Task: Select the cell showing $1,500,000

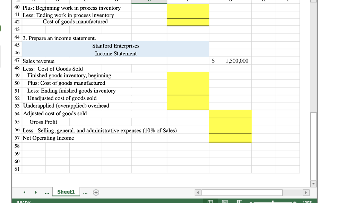Action: pos(230,60)
